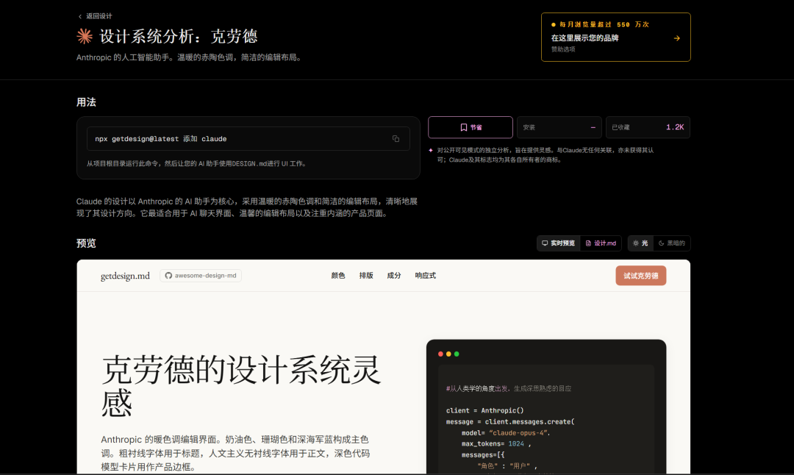Click the client = Anthropic() code line
This screenshot has height=475, width=794.
click(484, 411)
